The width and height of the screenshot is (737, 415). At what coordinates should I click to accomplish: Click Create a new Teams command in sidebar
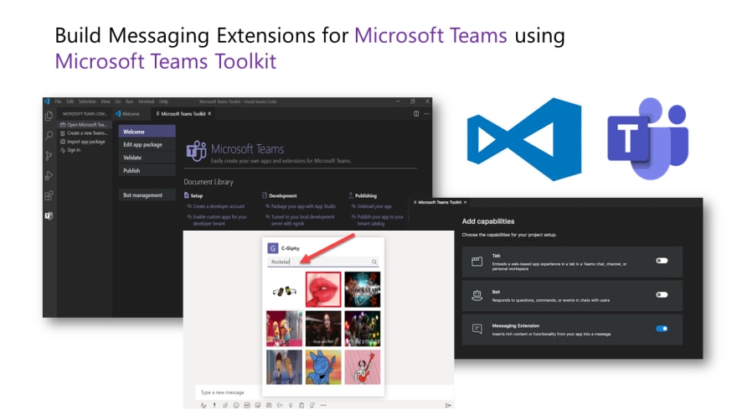click(x=84, y=133)
